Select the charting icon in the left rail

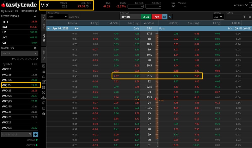(43, 82)
